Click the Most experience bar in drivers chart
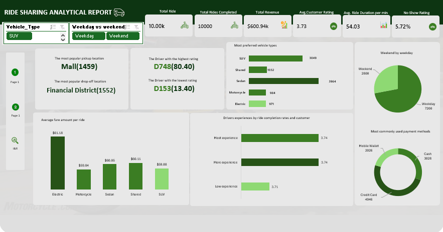This screenshot has height=232, width=443. (x=280, y=138)
